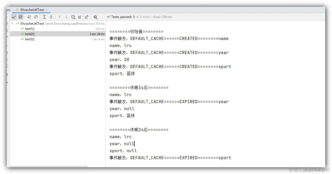Sort tests by duration
This screenshot has width=332, height=174.
coord(36,17)
